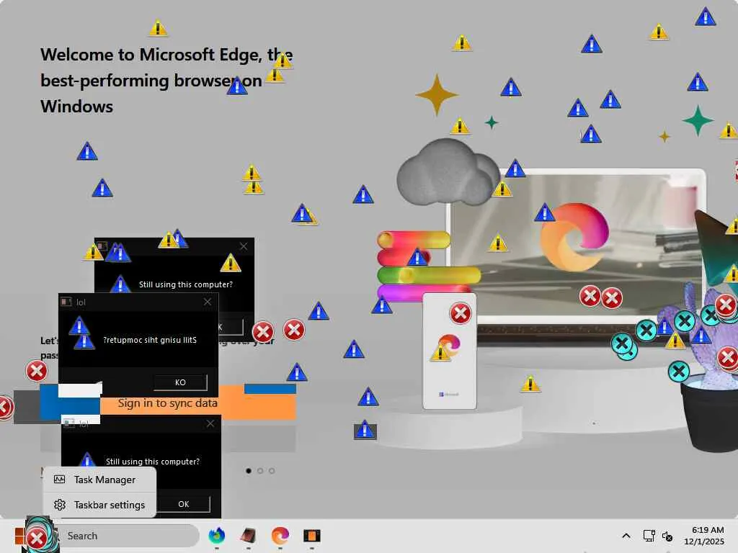Screen dimensions: 738x553
Task: Open Microsoft Edge from the taskbar
Action: point(280,536)
